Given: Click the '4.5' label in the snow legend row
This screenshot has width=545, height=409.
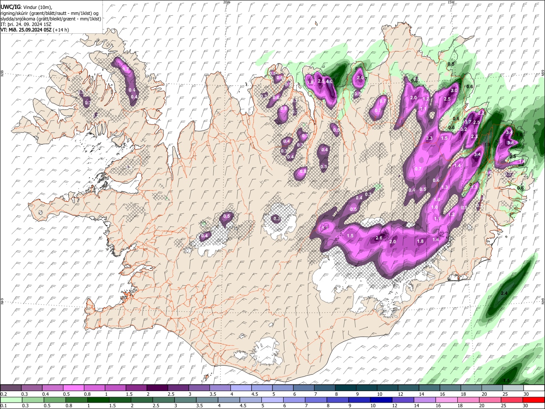Looking at the screenshot, I should click(x=254, y=394).
